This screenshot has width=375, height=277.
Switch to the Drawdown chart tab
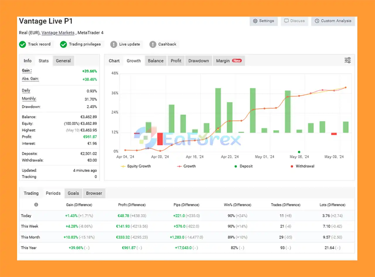[x=198, y=60]
